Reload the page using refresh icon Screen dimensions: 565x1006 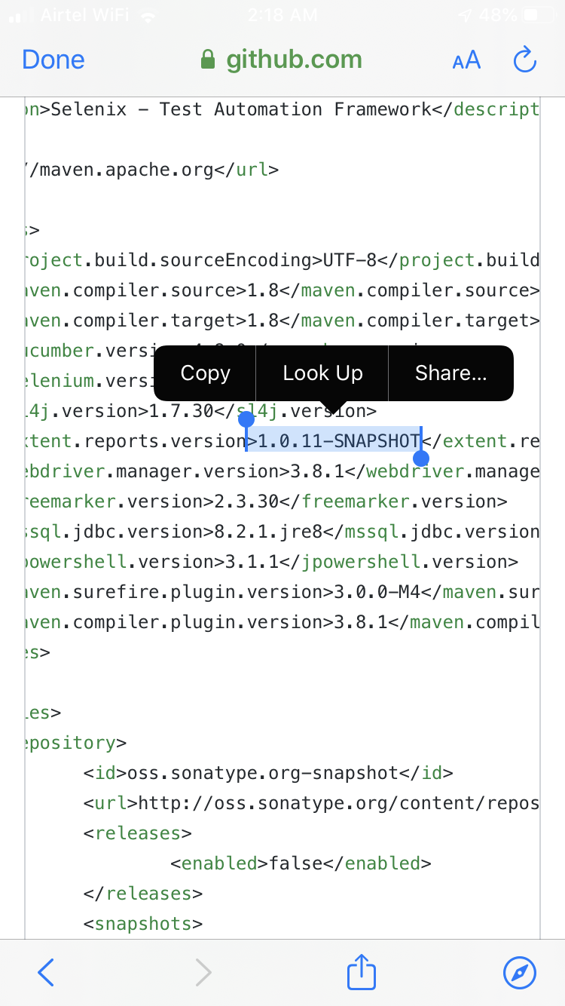524,60
